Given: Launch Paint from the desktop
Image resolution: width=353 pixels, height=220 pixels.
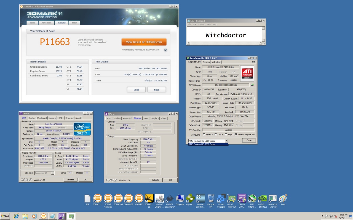Looking at the screenshot, I should pos(283,198).
